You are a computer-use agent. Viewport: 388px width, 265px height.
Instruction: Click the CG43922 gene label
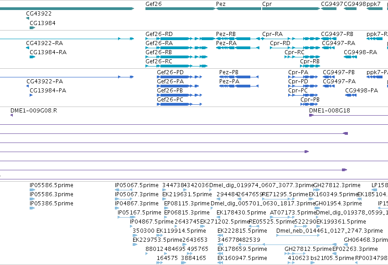point(39,13)
